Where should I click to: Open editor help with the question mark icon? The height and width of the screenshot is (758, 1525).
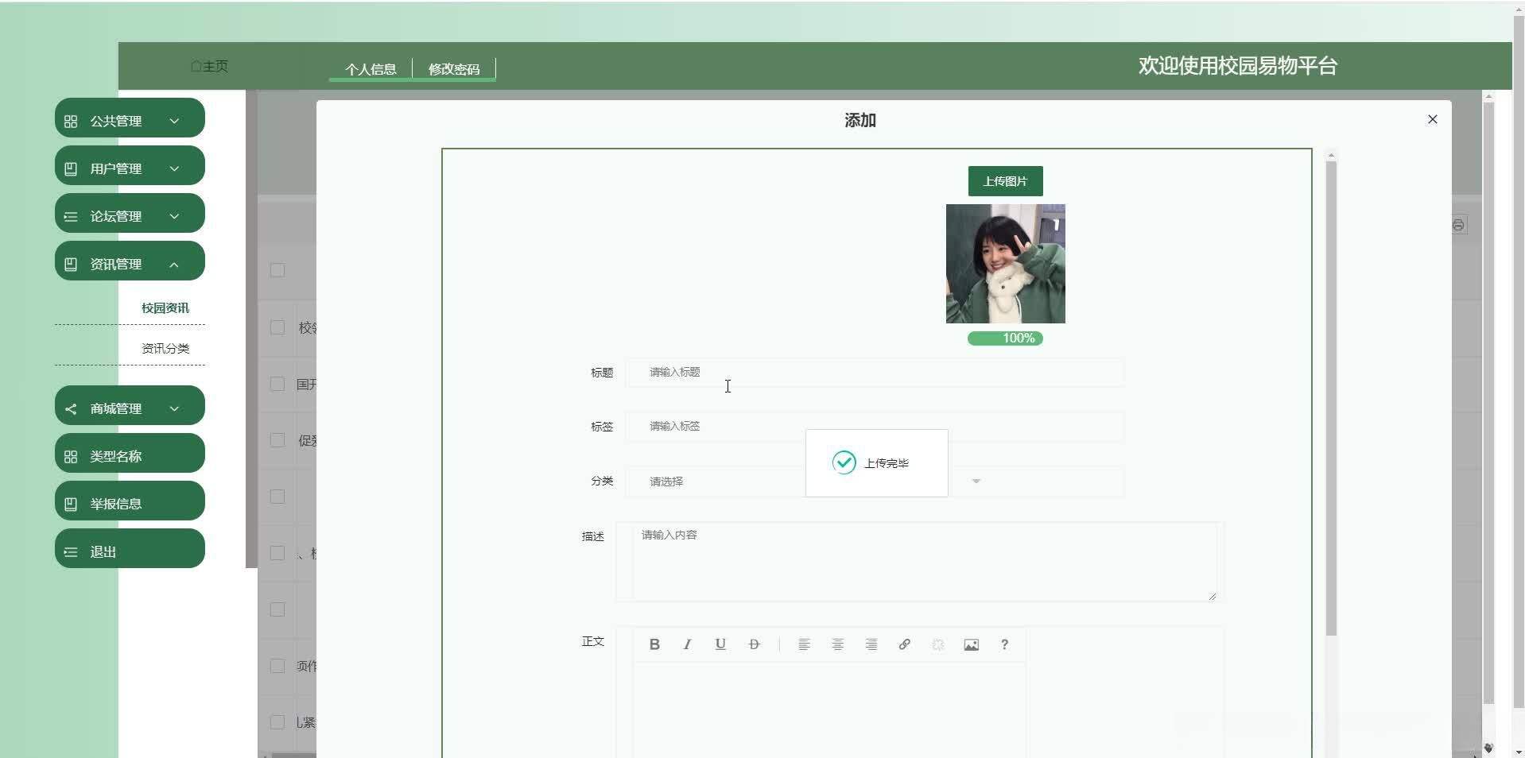[1004, 644]
